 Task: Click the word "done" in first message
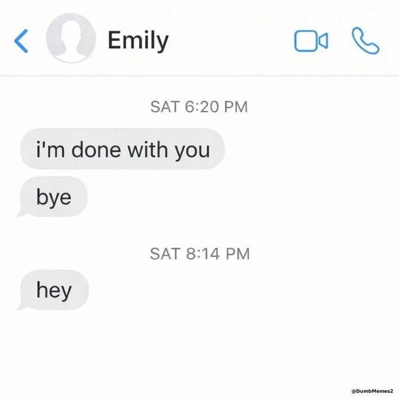click(96, 149)
